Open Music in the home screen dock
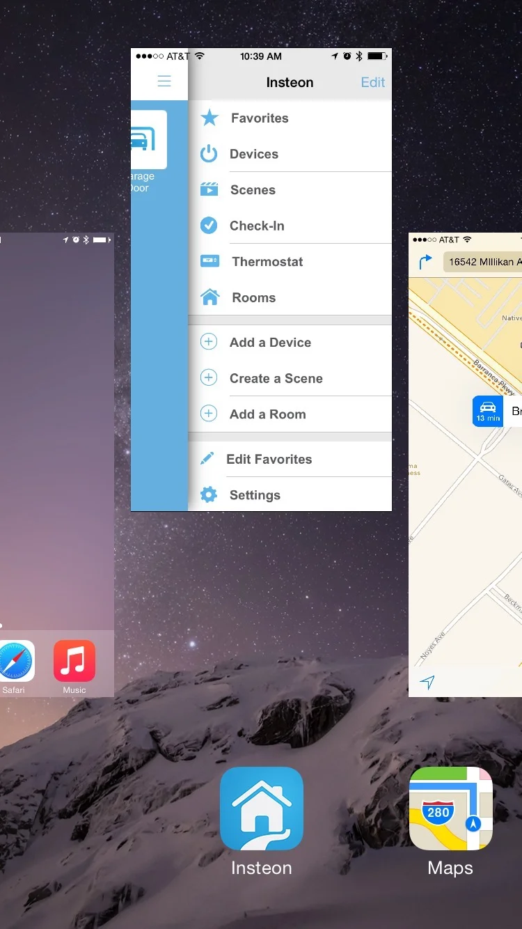Screen dimensions: 522x929 (74, 661)
